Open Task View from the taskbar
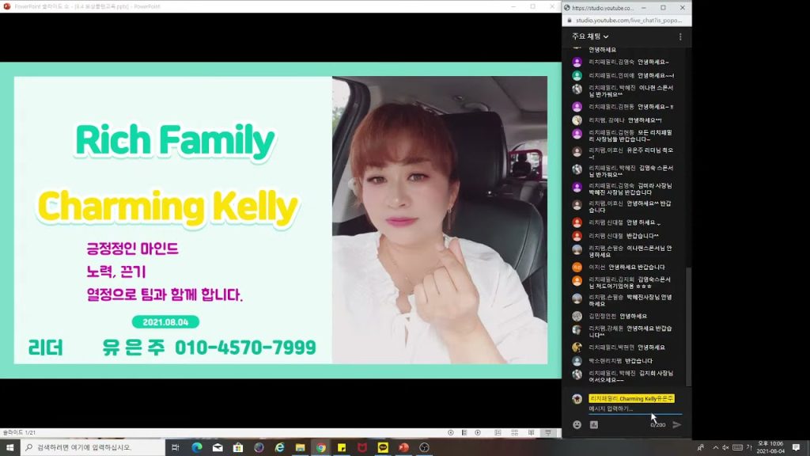 pyautogui.click(x=176, y=447)
